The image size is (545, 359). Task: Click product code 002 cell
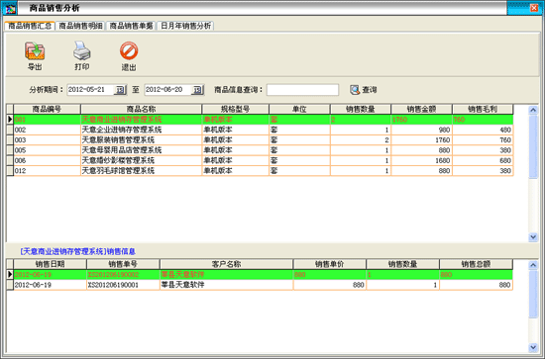click(x=47, y=130)
